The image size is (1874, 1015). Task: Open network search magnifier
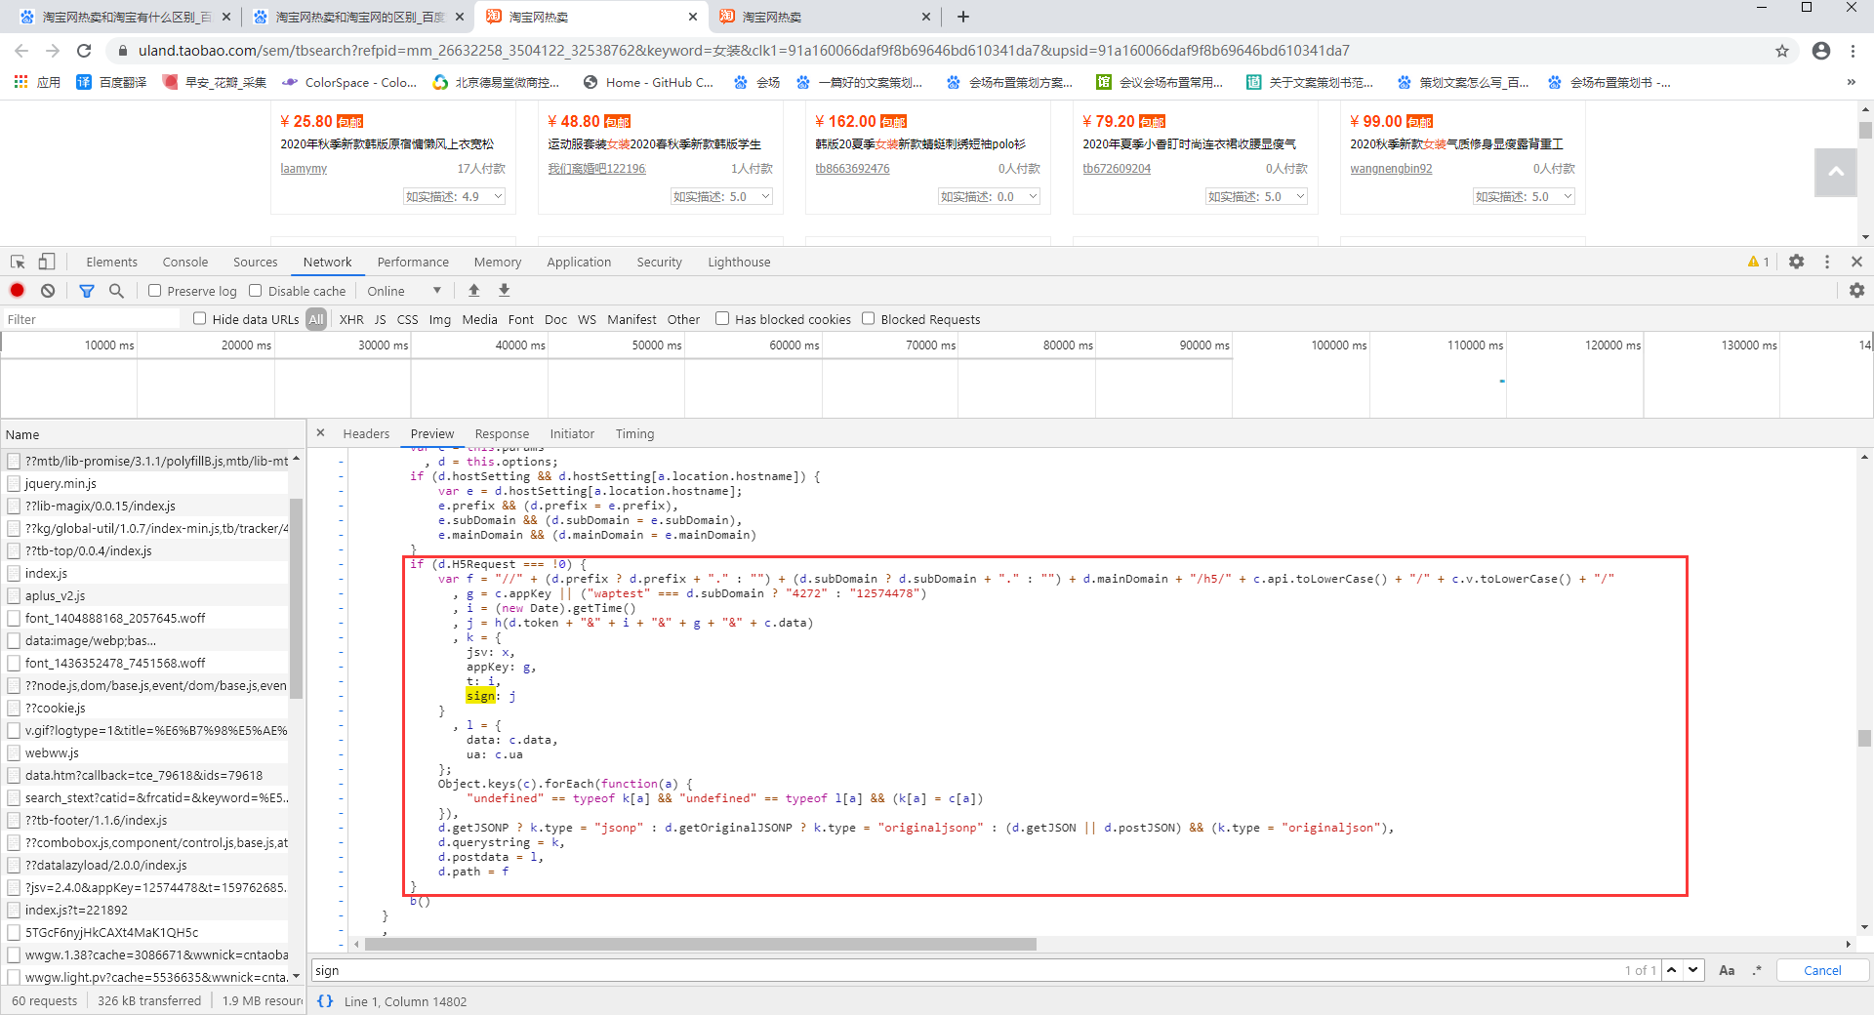(116, 291)
